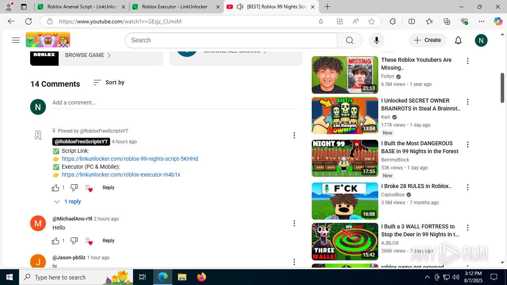The image size is (507, 285).
Task: Open the browser Extensions puzzle icon
Action: 393,21
